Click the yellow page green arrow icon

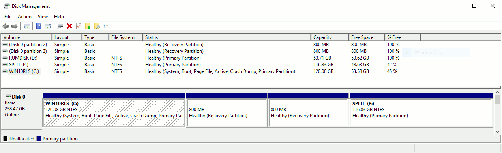(88, 26)
